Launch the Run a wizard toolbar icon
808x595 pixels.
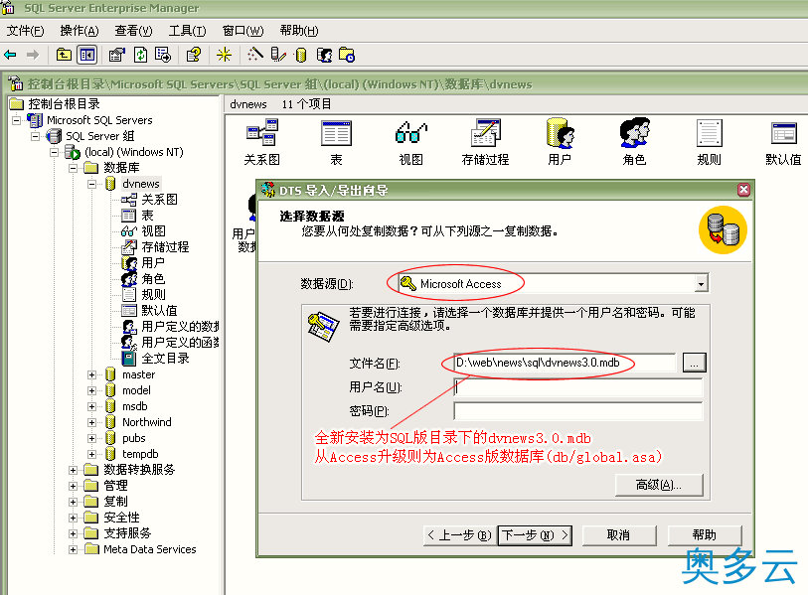click(x=255, y=55)
